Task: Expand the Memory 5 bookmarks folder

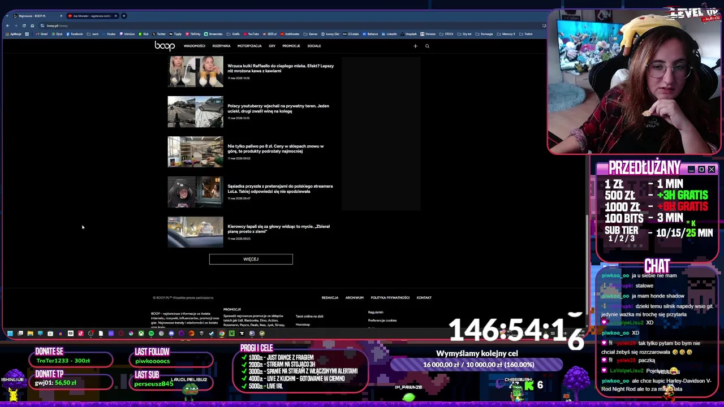Action: coord(505,34)
